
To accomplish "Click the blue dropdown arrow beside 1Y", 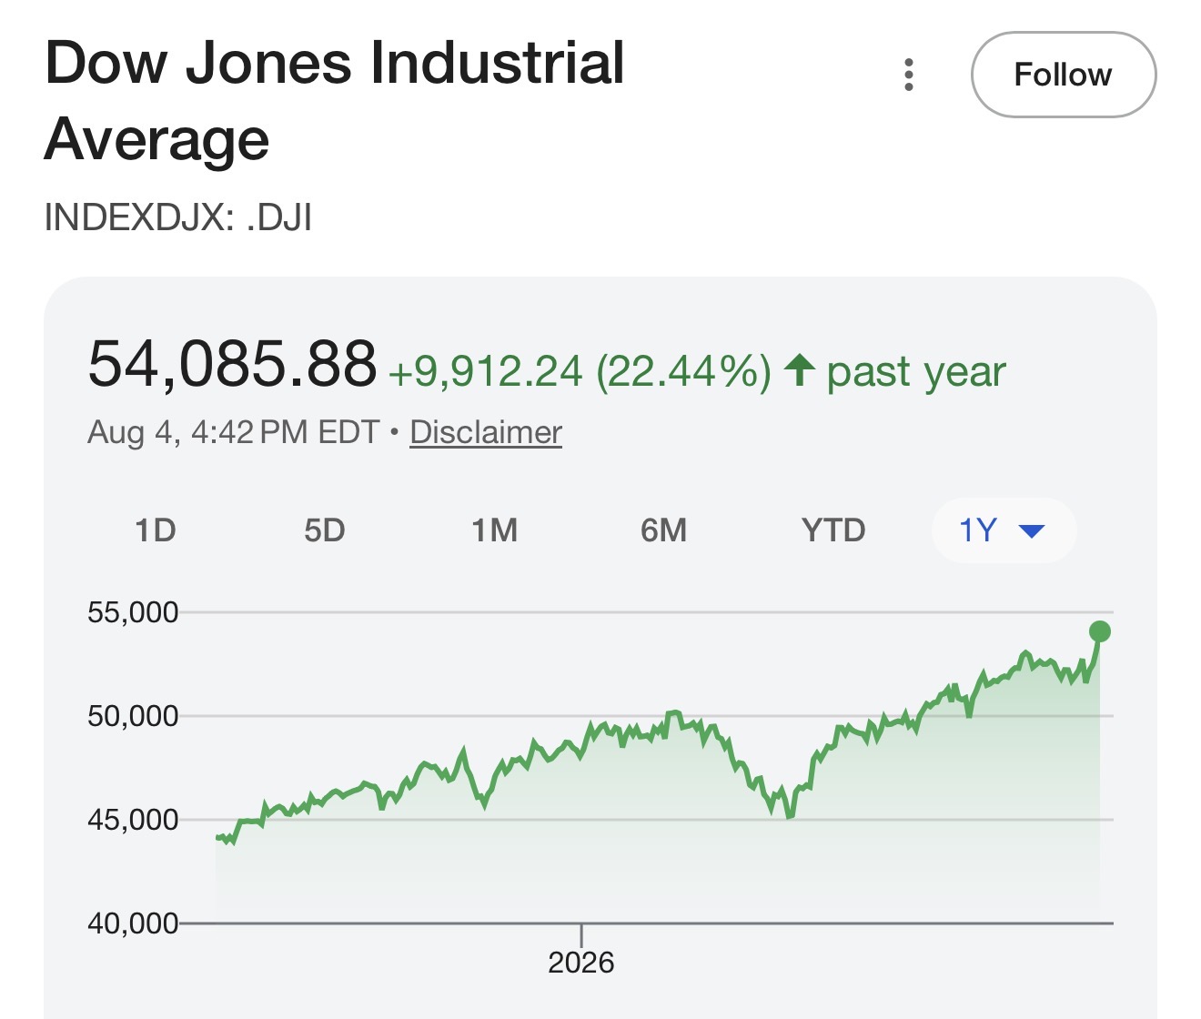I will click(x=1032, y=530).
